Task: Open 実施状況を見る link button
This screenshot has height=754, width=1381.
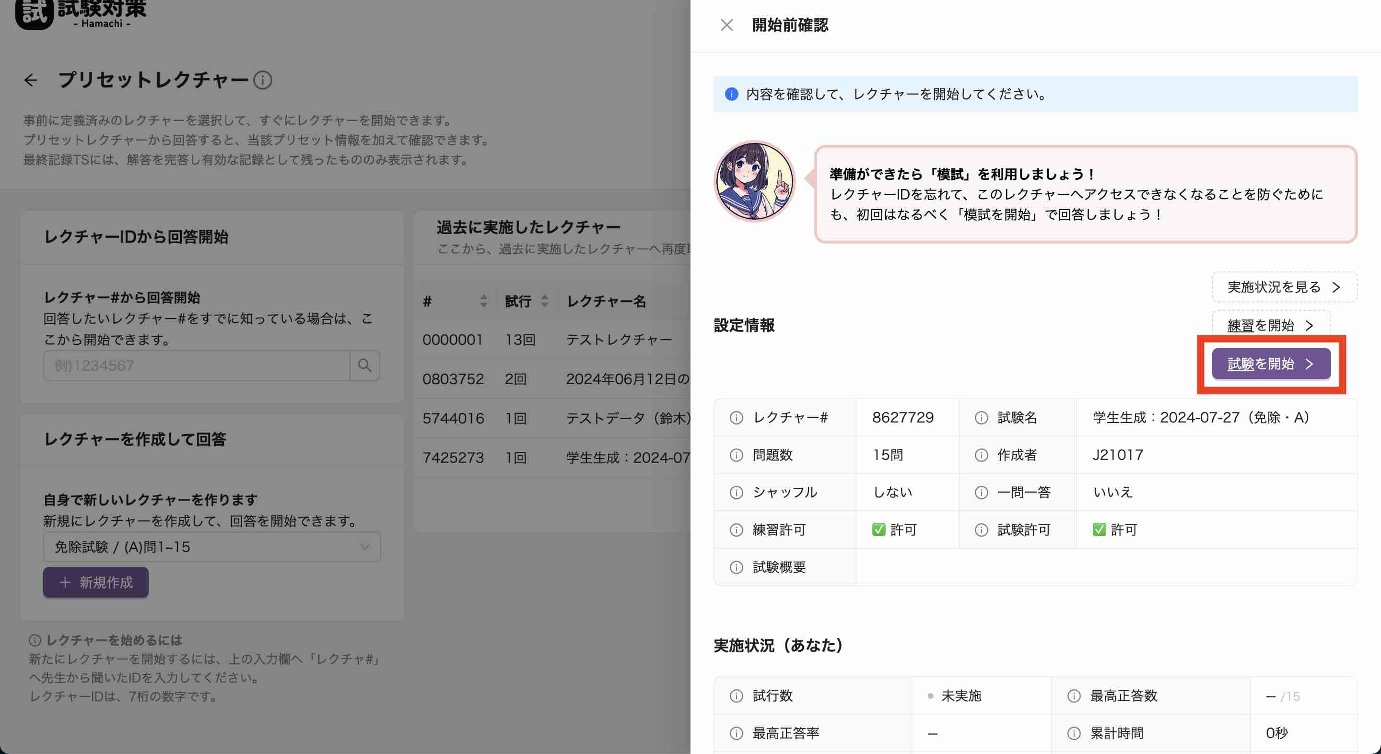Action: coord(1284,287)
